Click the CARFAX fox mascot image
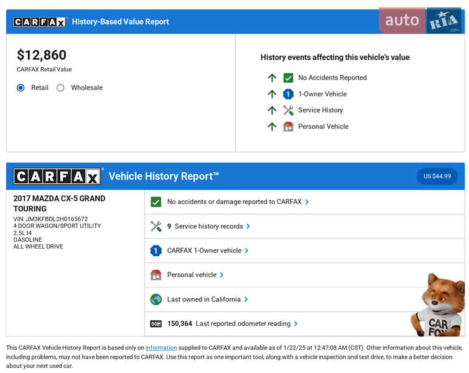The width and height of the screenshot is (469, 373). pos(438,305)
